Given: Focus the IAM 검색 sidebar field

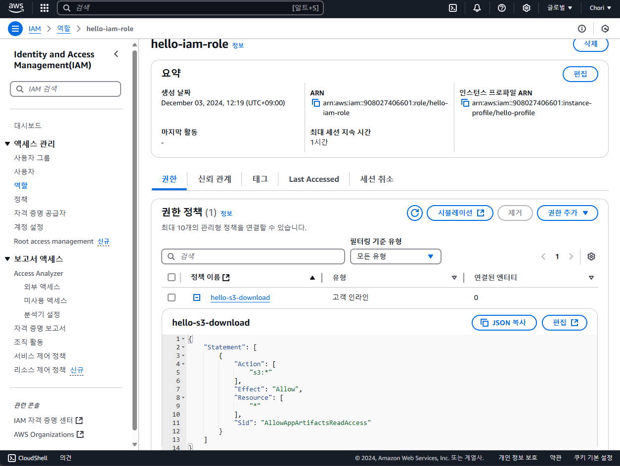Looking at the screenshot, I should pyautogui.click(x=65, y=89).
